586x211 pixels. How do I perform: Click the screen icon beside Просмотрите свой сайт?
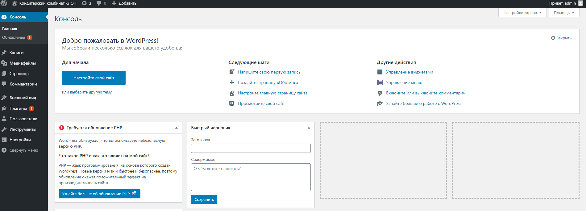tap(232, 103)
